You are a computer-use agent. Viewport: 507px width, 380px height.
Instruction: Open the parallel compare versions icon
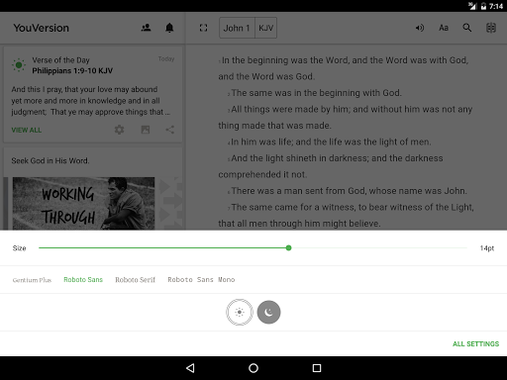coord(491,28)
